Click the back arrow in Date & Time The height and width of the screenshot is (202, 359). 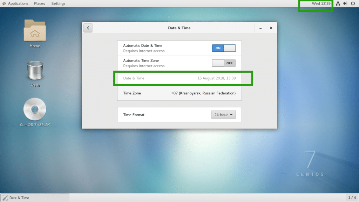[x=88, y=28]
